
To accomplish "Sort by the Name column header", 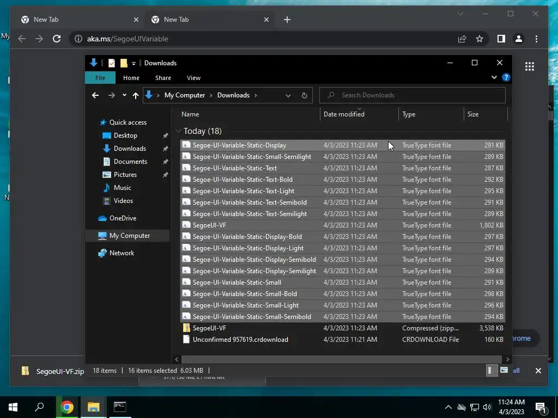I will (249, 114).
